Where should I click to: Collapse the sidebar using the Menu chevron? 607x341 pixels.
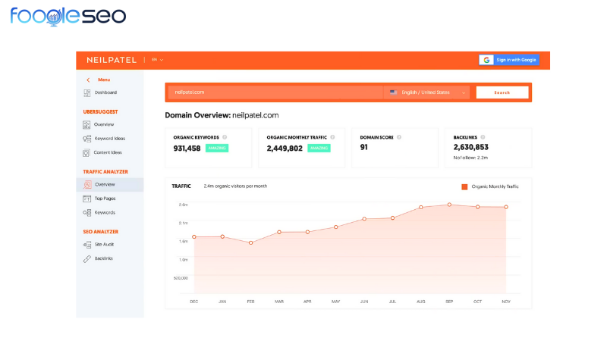pos(88,80)
